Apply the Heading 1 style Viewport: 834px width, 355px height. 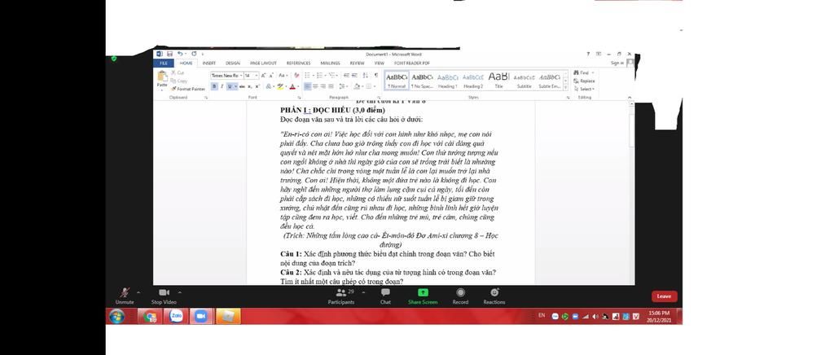point(448,81)
